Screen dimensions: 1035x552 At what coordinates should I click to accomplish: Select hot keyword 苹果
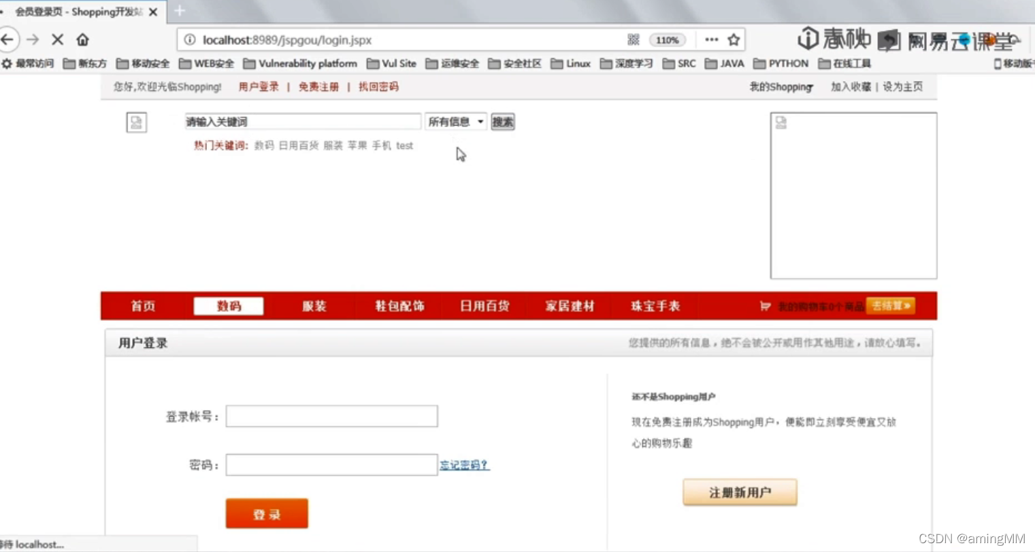(357, 145)
